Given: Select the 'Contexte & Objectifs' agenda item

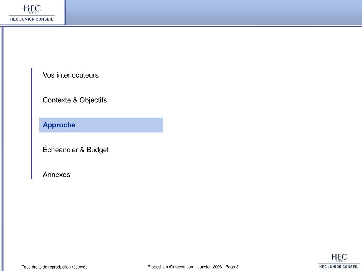Looking at the screenshot, I should click(x=75, y=100).
